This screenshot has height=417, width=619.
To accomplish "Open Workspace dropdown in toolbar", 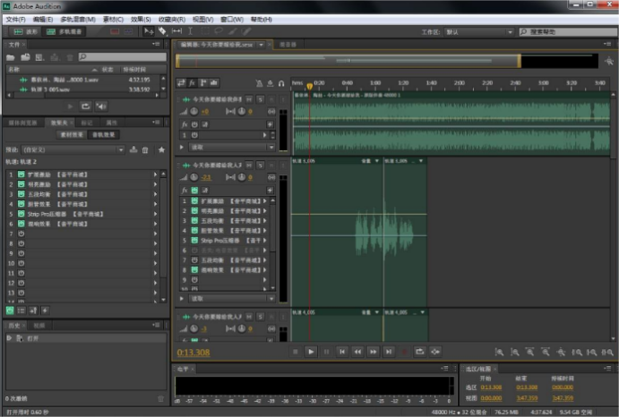I will [x=479, y=32].
